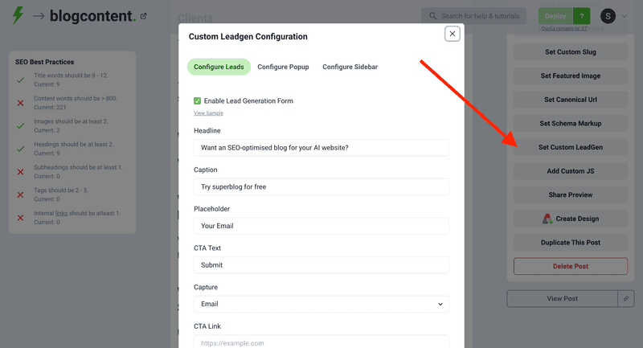Viewport: 643px width, 348px height.
Task: Click the View Sample link
Action: coord(208,113)
